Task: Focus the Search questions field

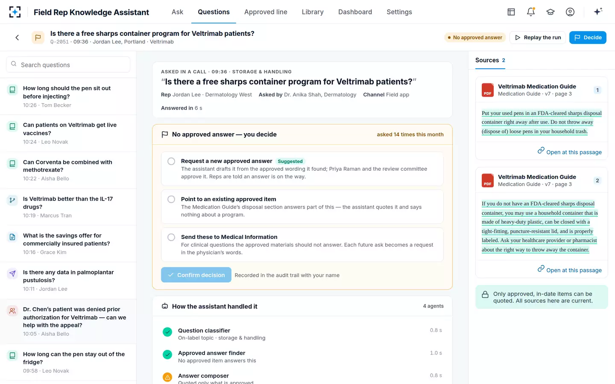Action: coord(68,64)
